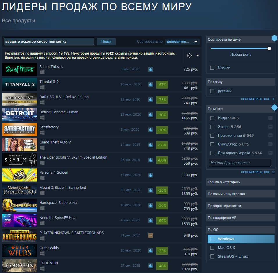This screenshot has width=278, height=273.
Task: Click the review icon for Persona 4 Golden
Action: [x=151, y=175]
